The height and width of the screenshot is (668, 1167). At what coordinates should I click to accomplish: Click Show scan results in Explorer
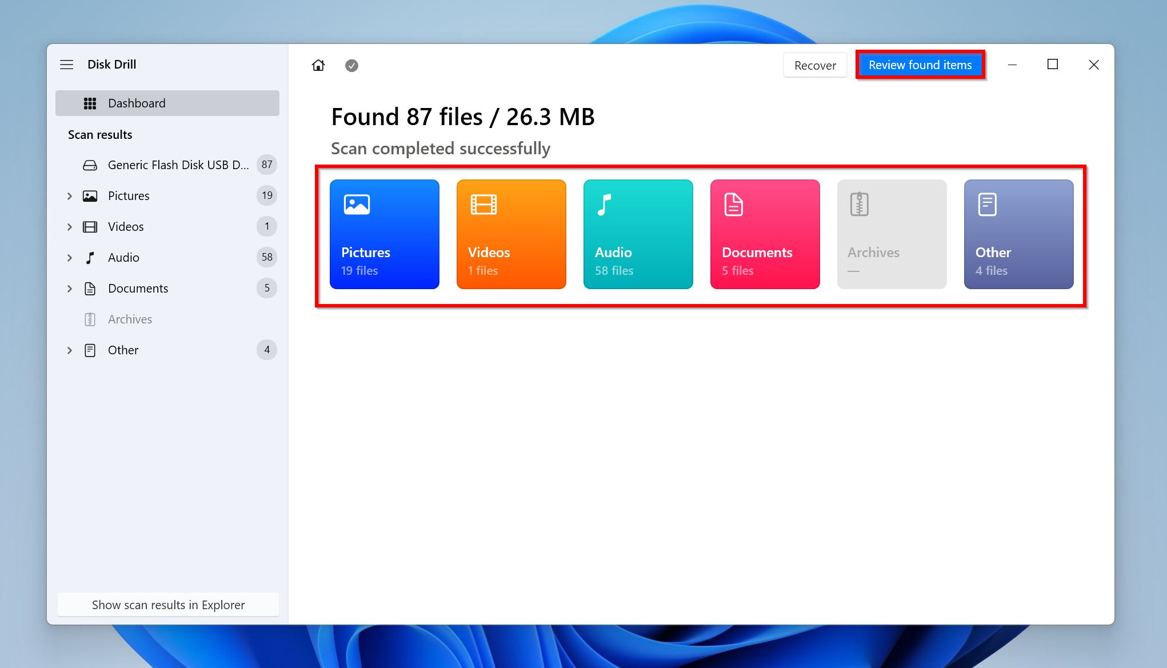(169, 604)
